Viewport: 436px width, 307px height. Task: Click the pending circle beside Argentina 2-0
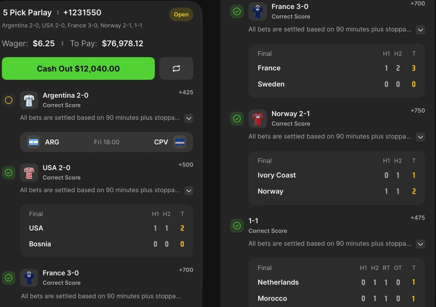pyautogui.click(x=9, y=100)
